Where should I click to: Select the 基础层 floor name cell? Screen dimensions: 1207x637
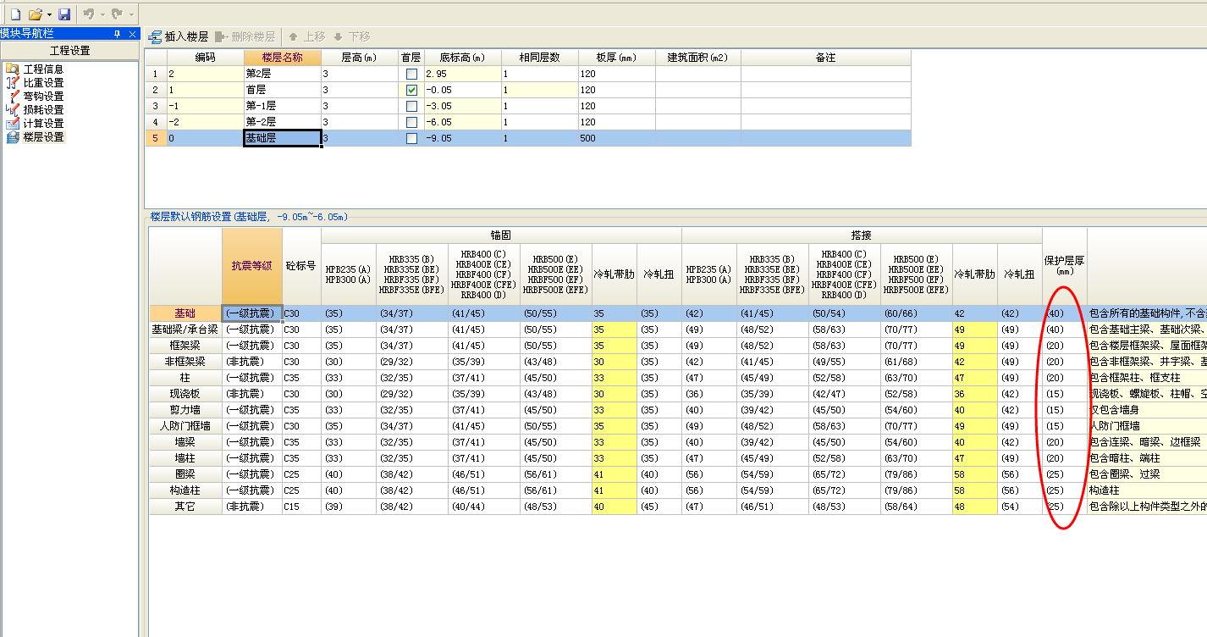(283, 138)
